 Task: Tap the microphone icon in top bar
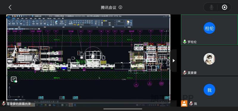pos(212,7)
